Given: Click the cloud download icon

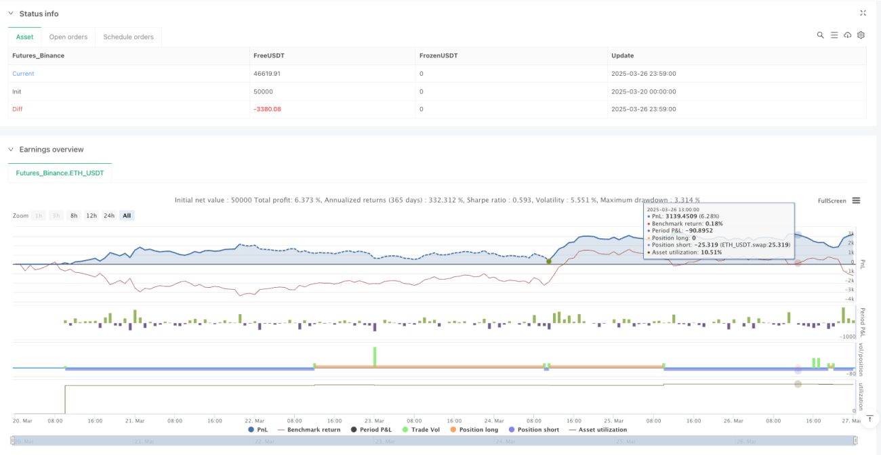Looking at the screenshot, I should click(x=848, y=35).
